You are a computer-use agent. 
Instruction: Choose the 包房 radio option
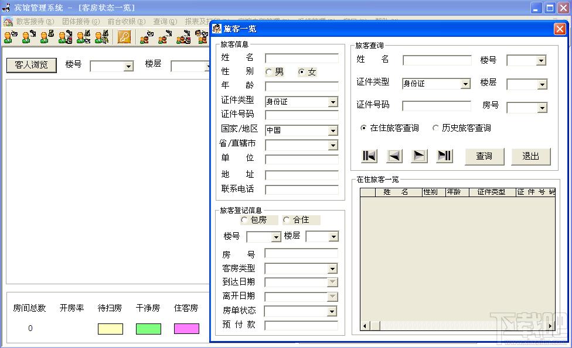[x=244, y=220]
